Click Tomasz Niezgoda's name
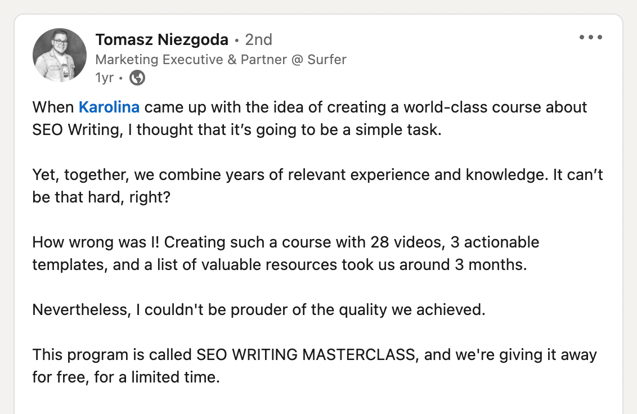This screenshot has height=414, width=637. 162,39
